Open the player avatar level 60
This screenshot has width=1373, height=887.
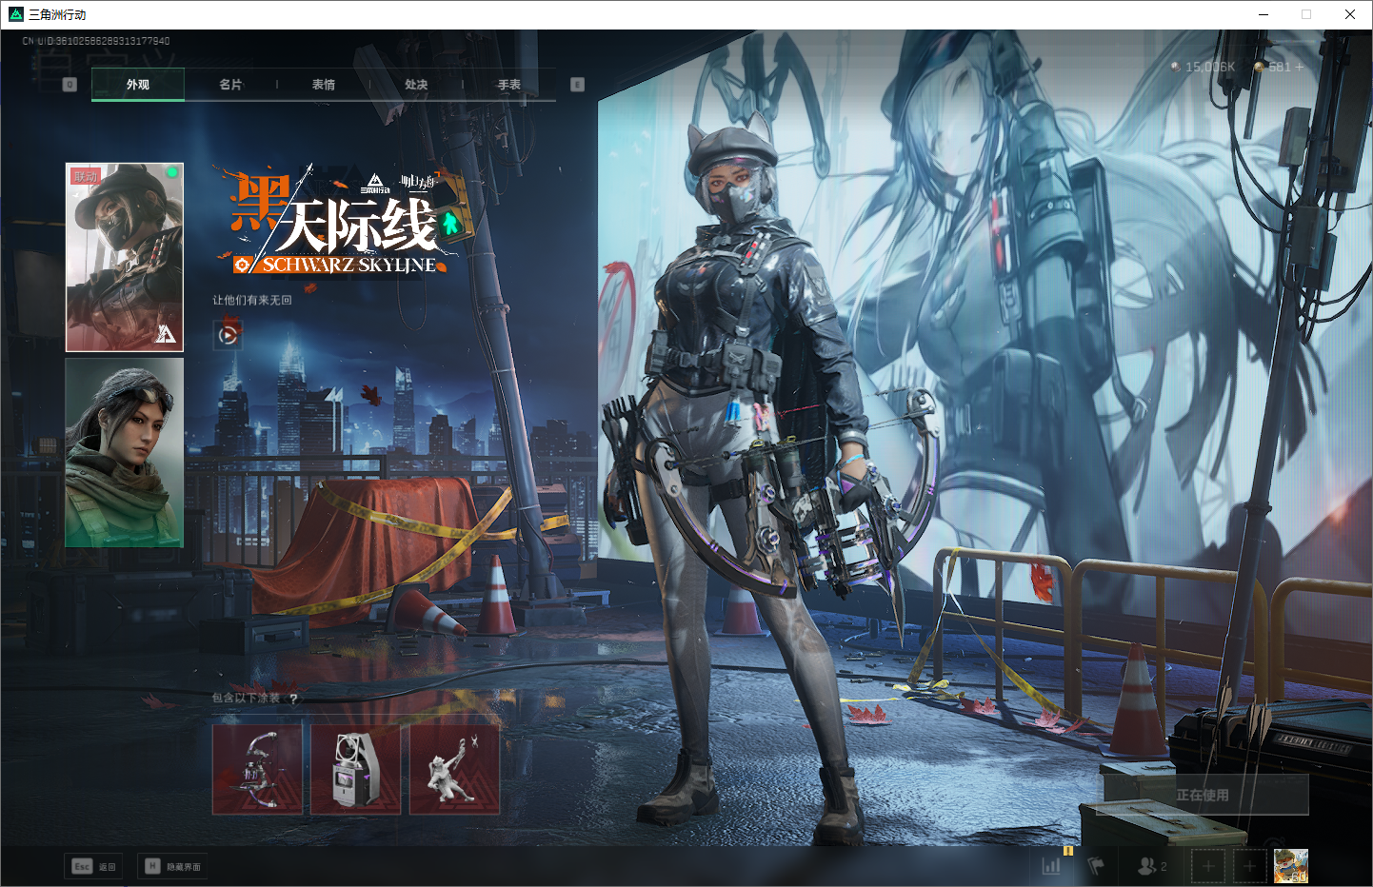point(1291,866)
